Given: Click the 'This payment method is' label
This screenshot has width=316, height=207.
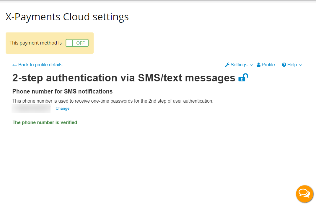Looking at the screenshot, I should 36,43.
